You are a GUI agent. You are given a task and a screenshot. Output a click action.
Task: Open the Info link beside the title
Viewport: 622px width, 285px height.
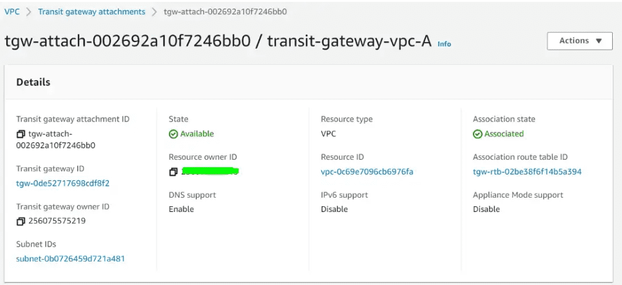coord(444,44)
